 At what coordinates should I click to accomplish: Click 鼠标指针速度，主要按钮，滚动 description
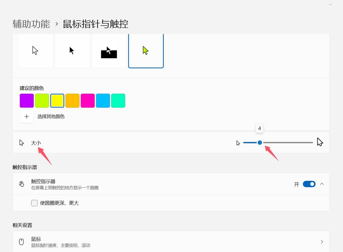click(61, 245)
